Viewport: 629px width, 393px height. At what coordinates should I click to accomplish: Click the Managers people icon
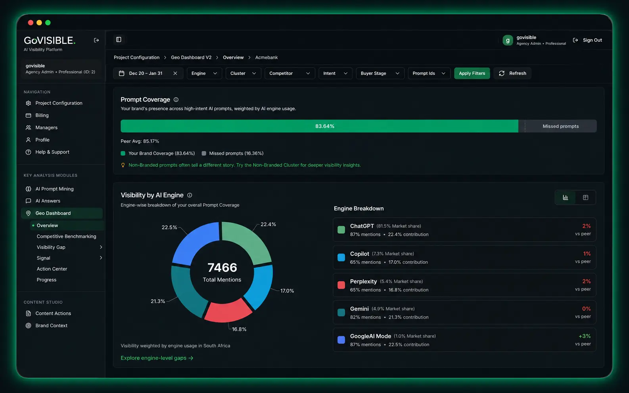click(x=29, y=128)
